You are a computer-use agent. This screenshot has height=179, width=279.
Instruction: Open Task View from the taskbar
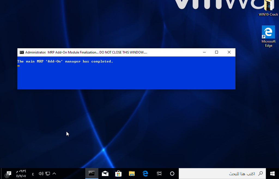click(x=159, y=174)
